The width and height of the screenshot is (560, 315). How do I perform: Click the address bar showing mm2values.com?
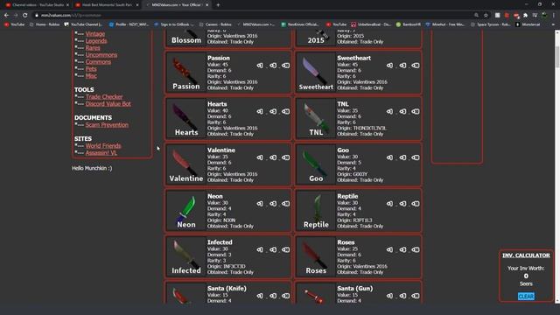pos(250,16)
